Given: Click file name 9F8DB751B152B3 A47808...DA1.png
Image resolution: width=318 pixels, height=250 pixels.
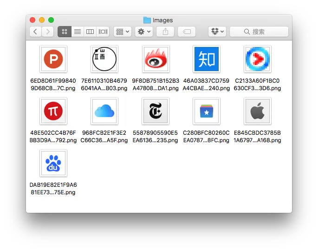Looking at the screenshot, I should click(x=156, y=85).
